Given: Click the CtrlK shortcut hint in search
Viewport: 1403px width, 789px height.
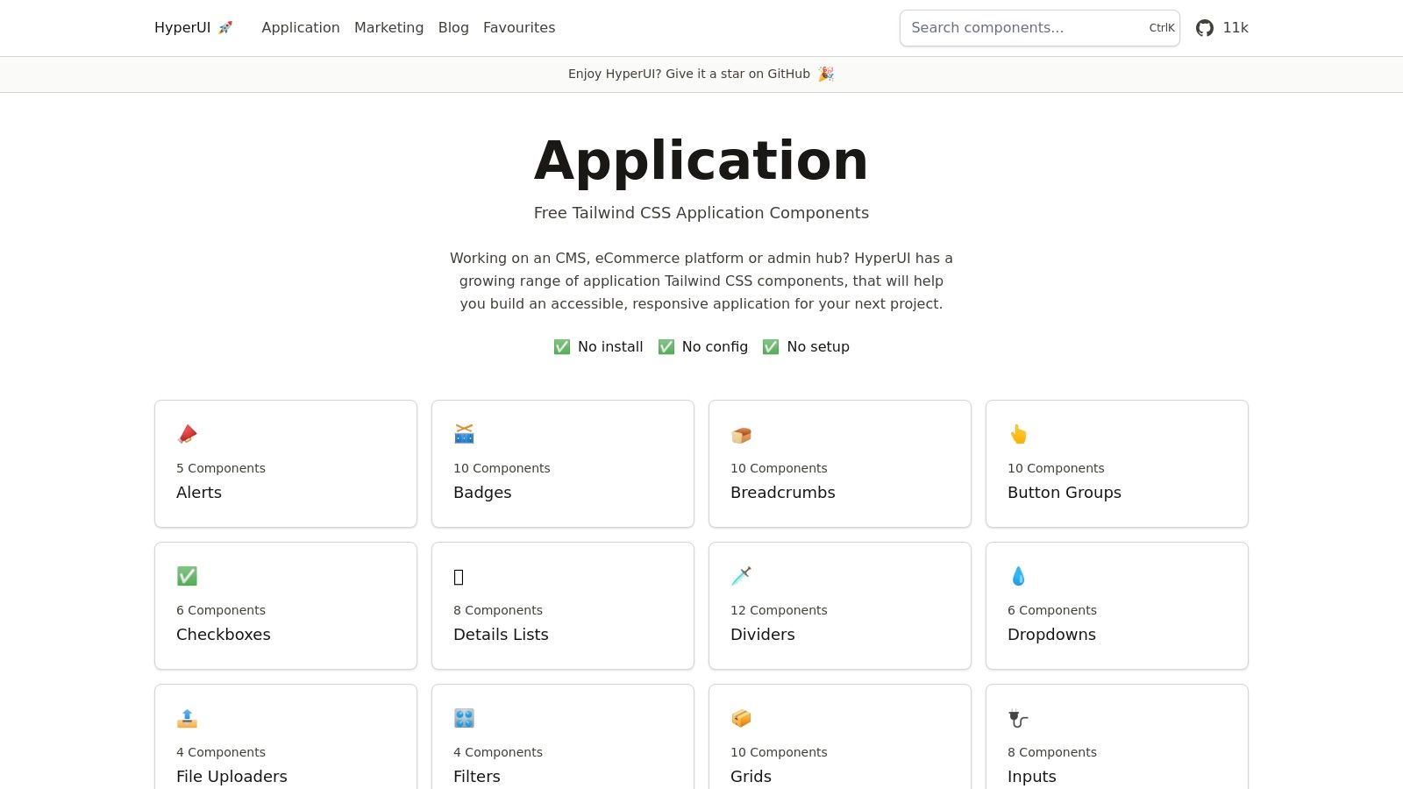Looking at the screenshot, I should click(x=1162, y=28).
